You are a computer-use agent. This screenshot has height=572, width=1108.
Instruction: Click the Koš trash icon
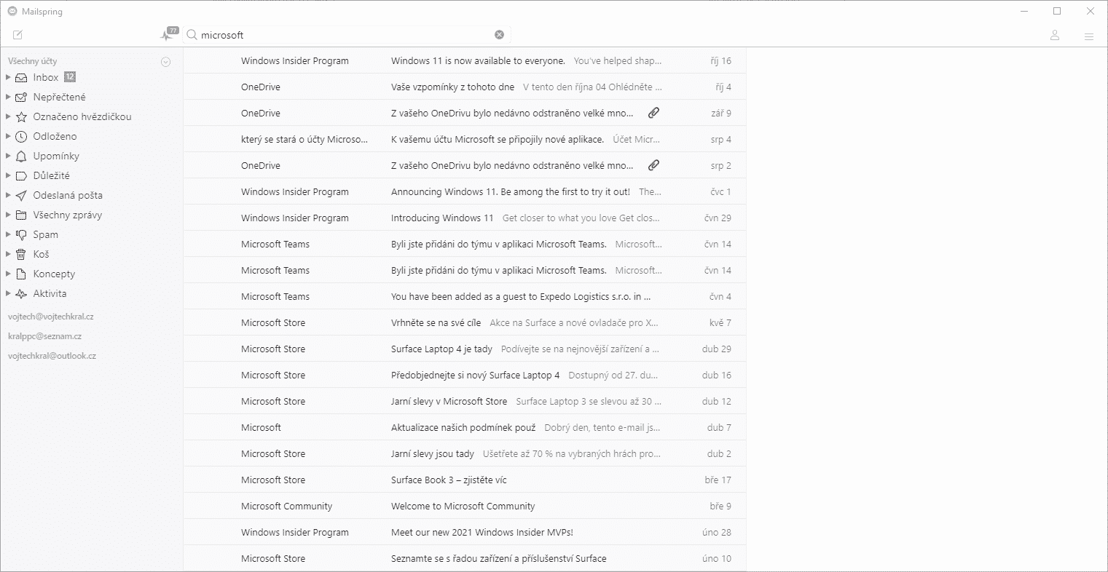tap(21, 255)
